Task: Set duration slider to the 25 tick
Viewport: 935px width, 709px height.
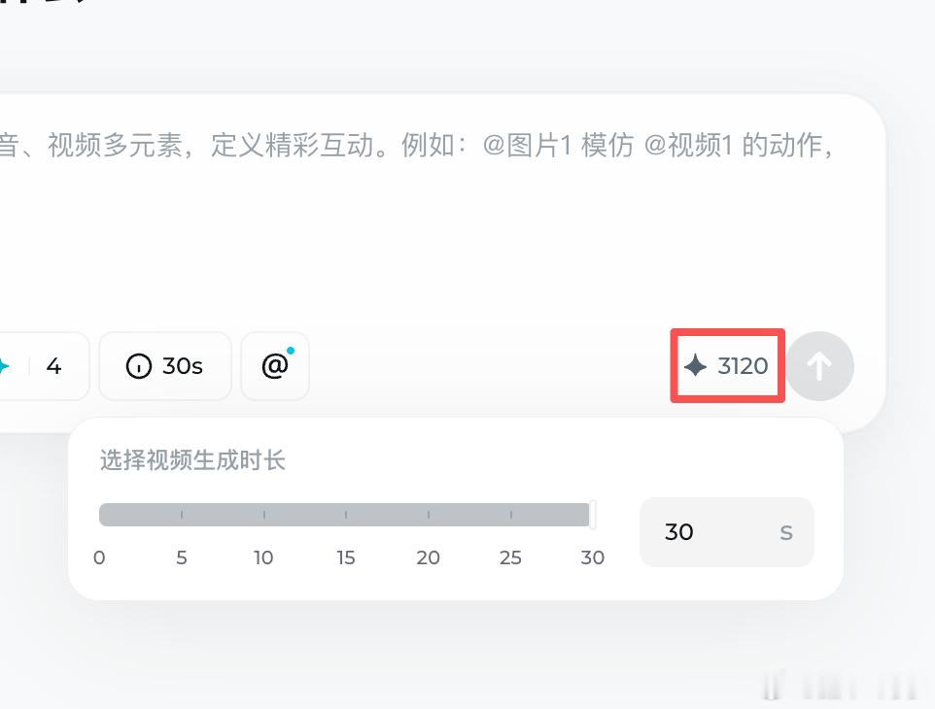Action: 510,515
